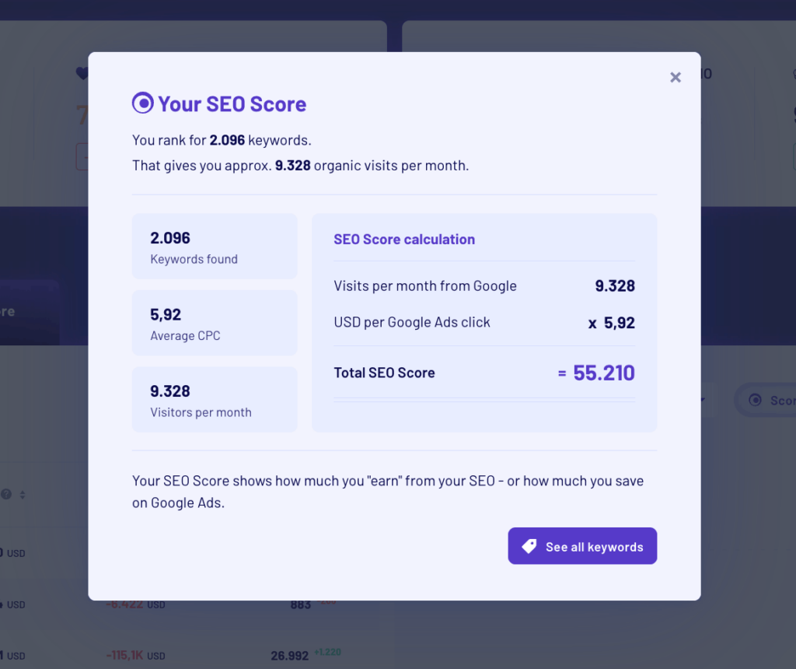This screenshot has height=669, width=796.
Task: Click the 9.328 Visitors per month card
Action: pos(215,399)
